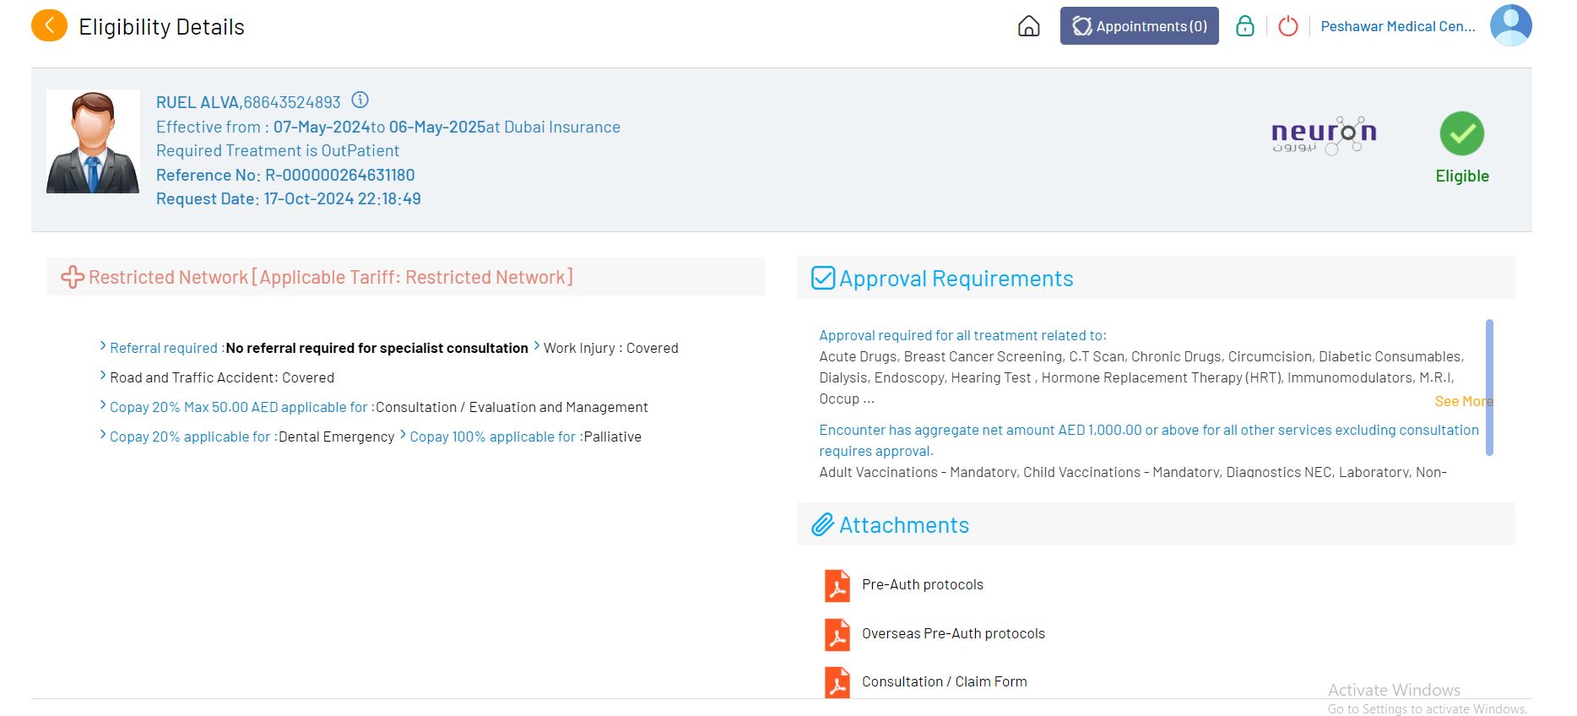
Task: Open Pre-Auth protocols PDF icon
Action: click(x=837, y=585)
